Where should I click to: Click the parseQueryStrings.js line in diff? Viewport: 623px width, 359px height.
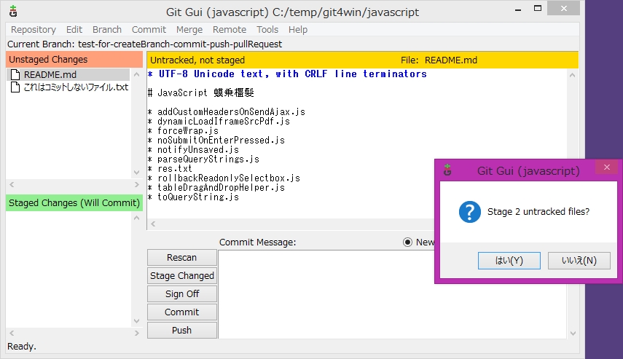203,159
